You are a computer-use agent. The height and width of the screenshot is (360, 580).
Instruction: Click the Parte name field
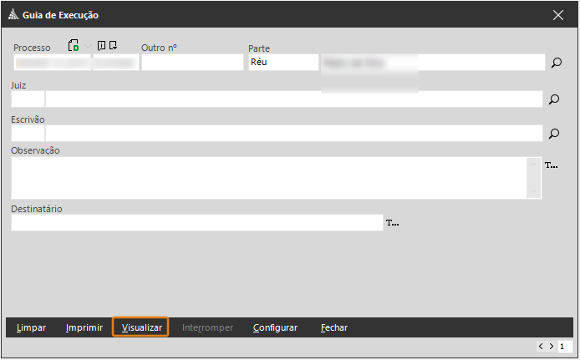432,63
